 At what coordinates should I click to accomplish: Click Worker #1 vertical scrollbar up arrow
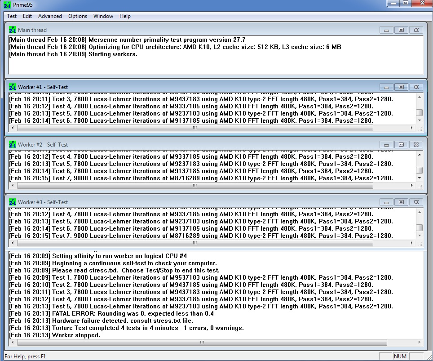coord(420,97)
